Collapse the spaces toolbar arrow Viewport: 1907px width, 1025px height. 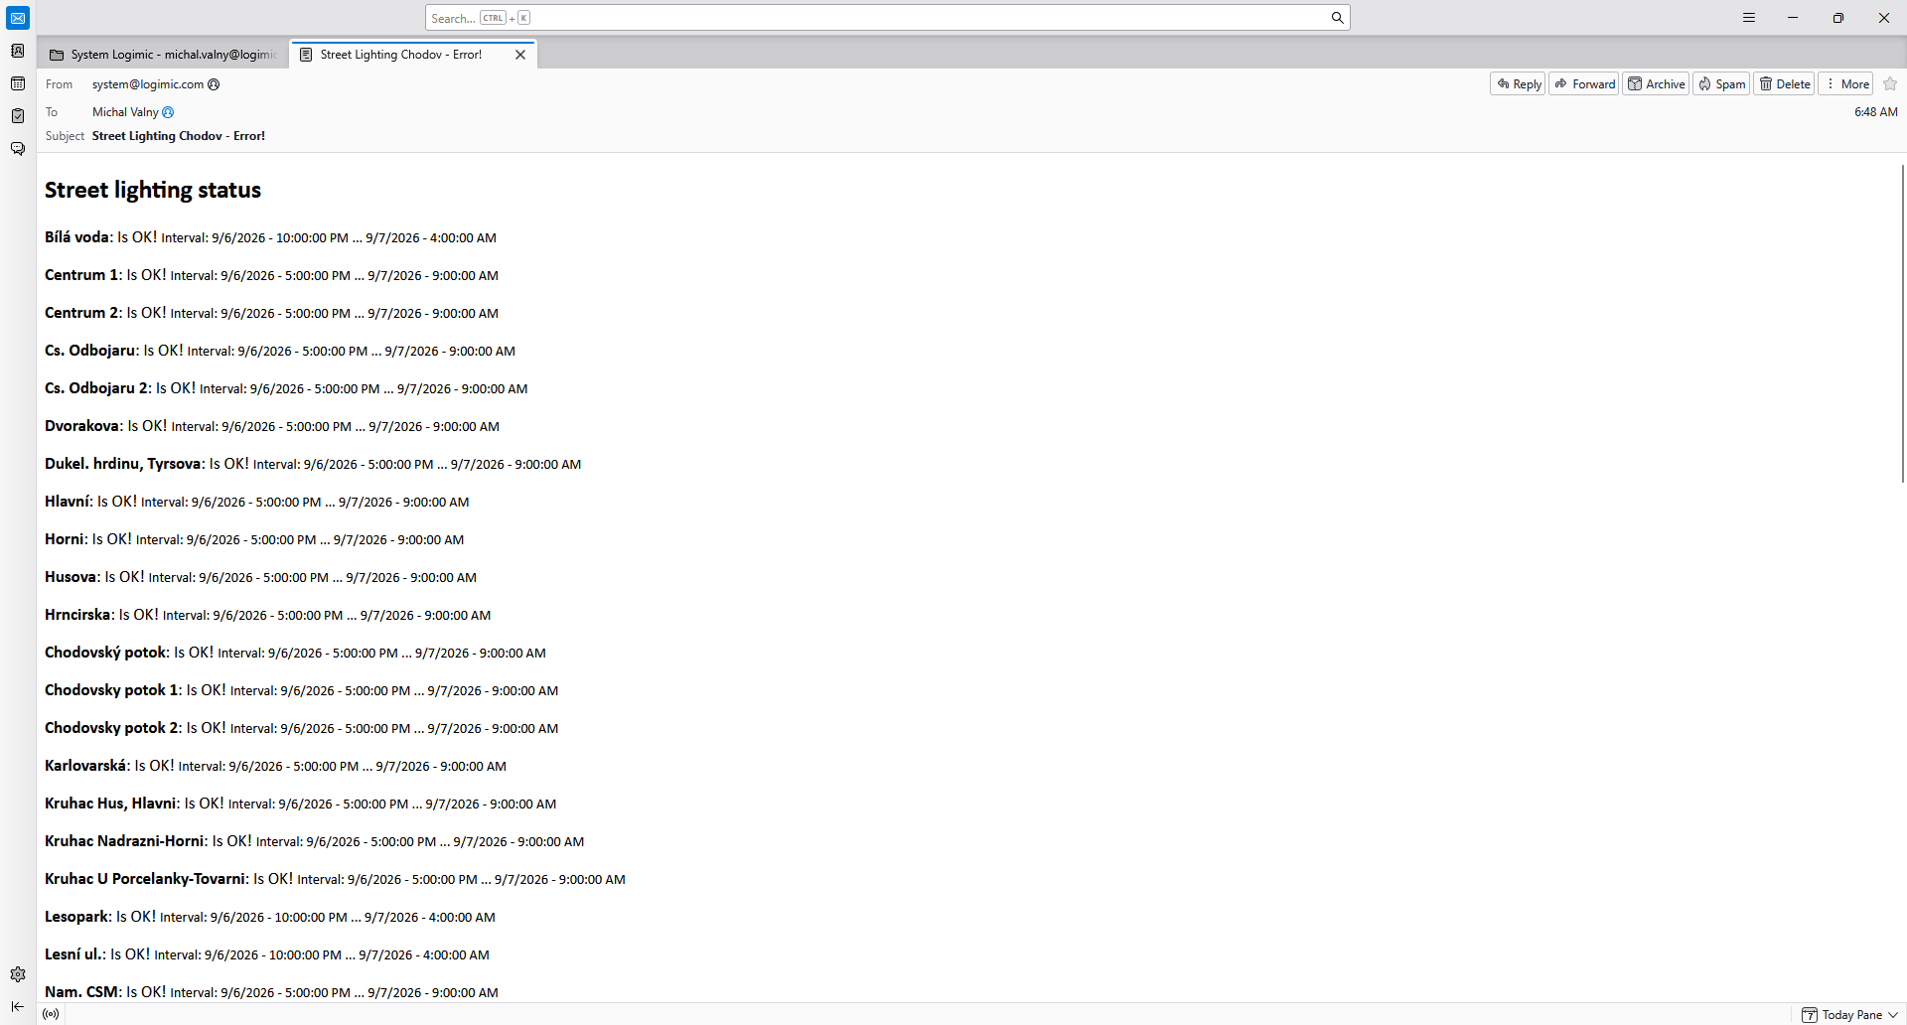(18, 1006)
